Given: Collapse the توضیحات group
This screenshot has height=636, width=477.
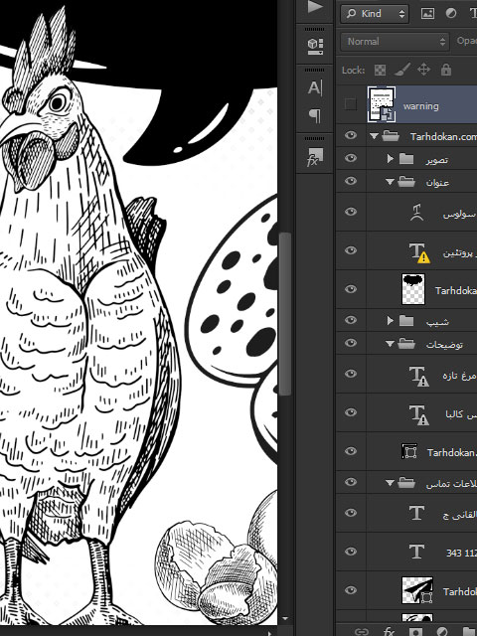Looking at the screenshot, I should point(390,344).
